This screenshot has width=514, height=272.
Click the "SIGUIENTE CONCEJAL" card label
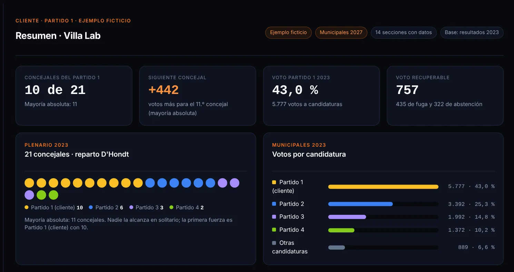click(x=177, y=77)
